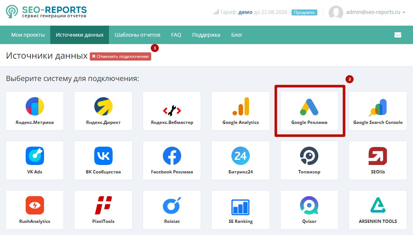Go to the Поддержка section
Screen dimensions: 413x235
click(x=206, y=35)
